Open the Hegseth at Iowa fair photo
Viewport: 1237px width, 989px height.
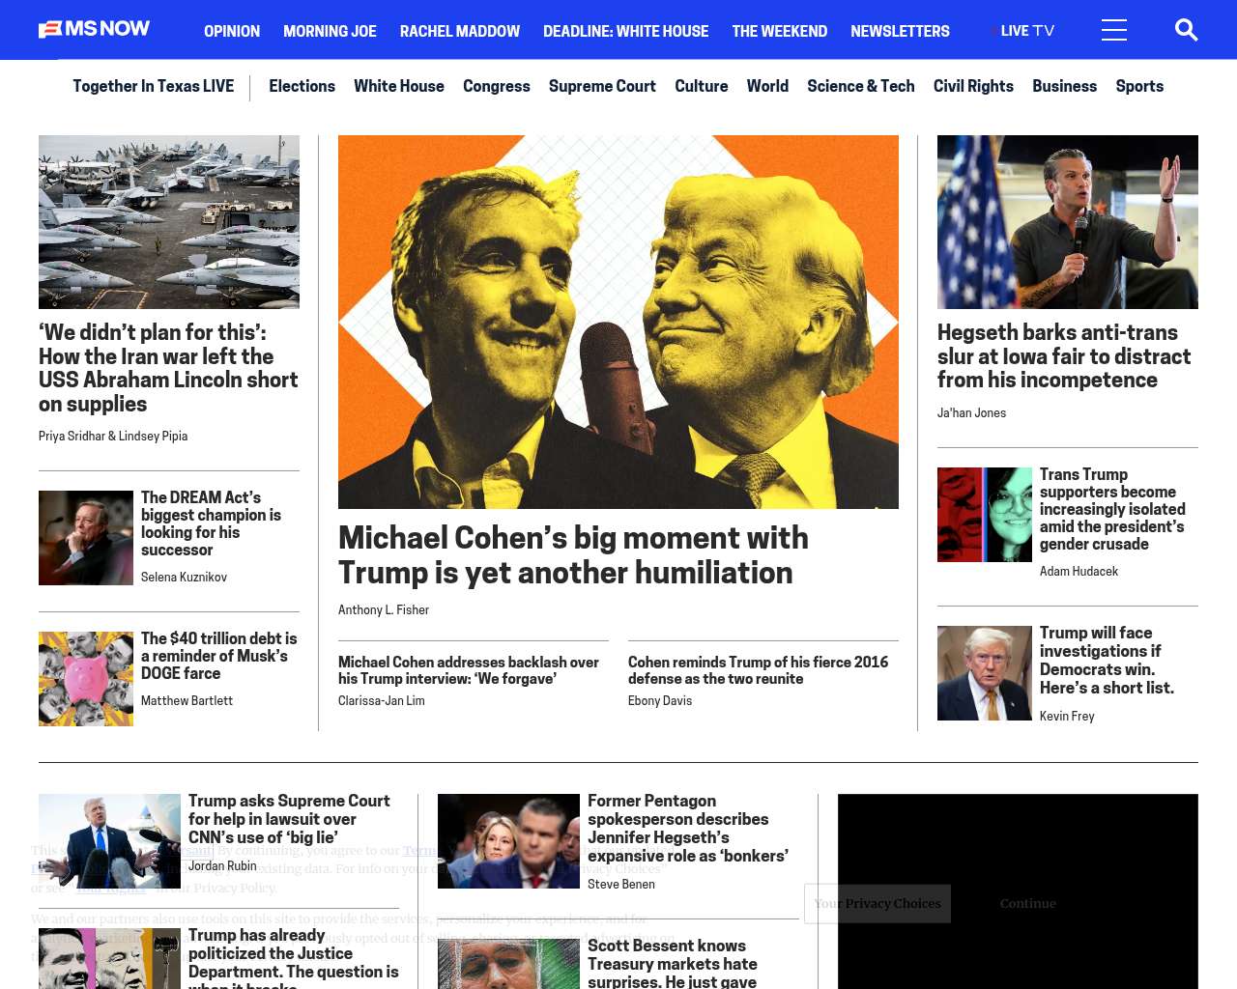[x=1068, y=222]
